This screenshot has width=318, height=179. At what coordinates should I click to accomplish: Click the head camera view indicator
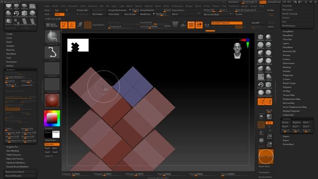pos(237,51)
